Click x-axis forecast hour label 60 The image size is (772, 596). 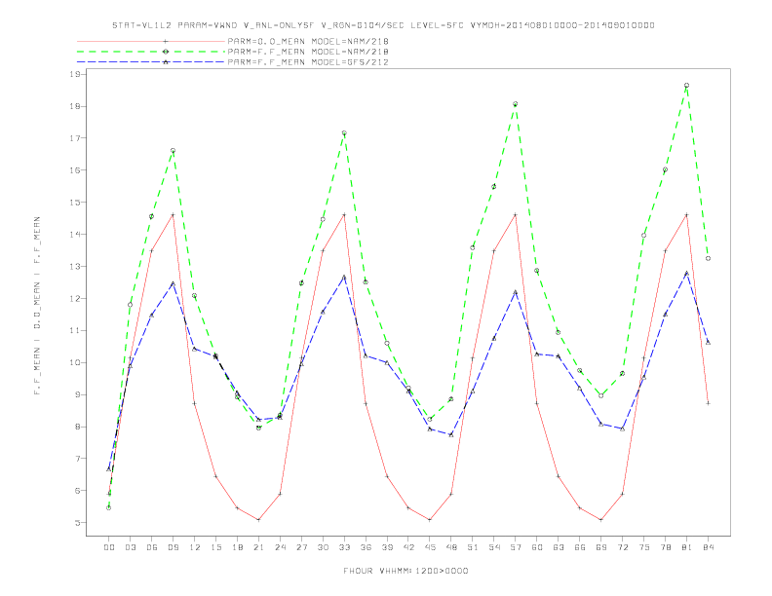pyautogui.click(x=537, y=547)
